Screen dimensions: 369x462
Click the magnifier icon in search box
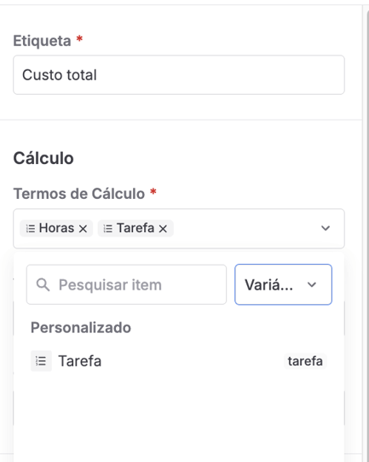tap(43, 284)
